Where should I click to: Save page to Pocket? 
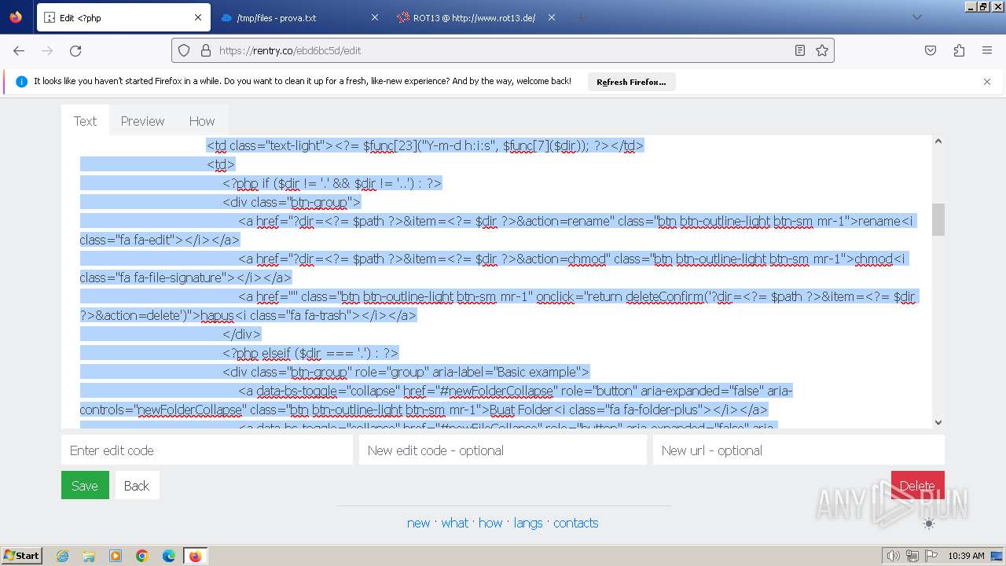coord(931,50)
